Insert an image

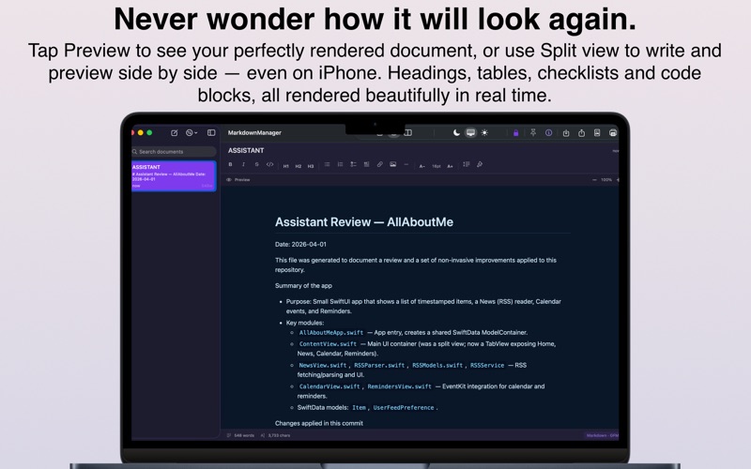pyautogui.click(x=392, y=165)
